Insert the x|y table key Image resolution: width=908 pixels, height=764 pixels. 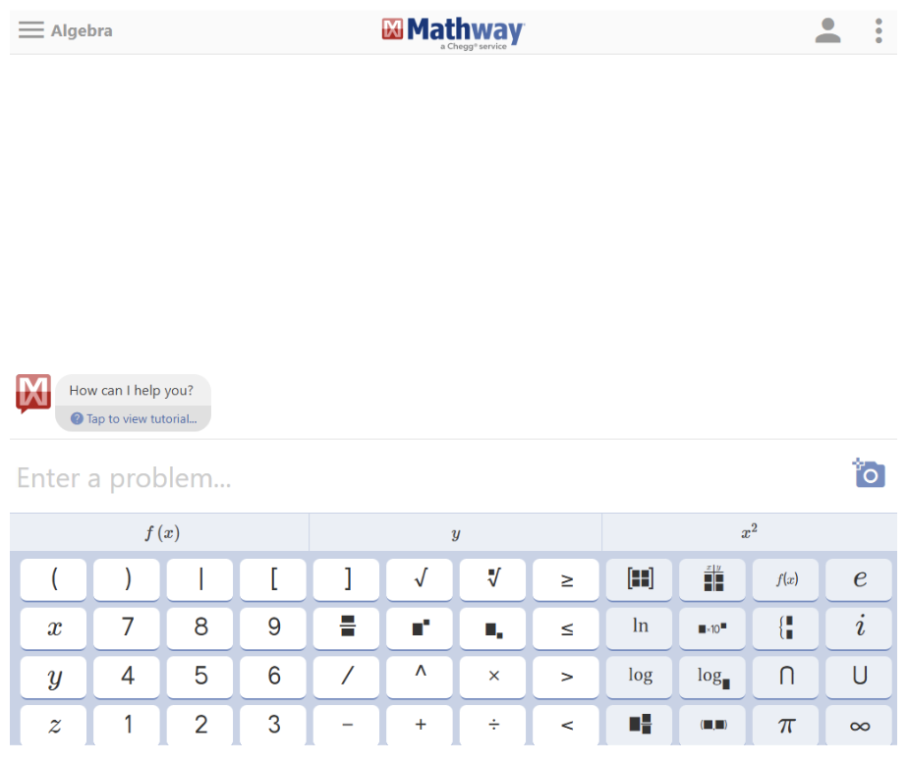tap(712, 579)
